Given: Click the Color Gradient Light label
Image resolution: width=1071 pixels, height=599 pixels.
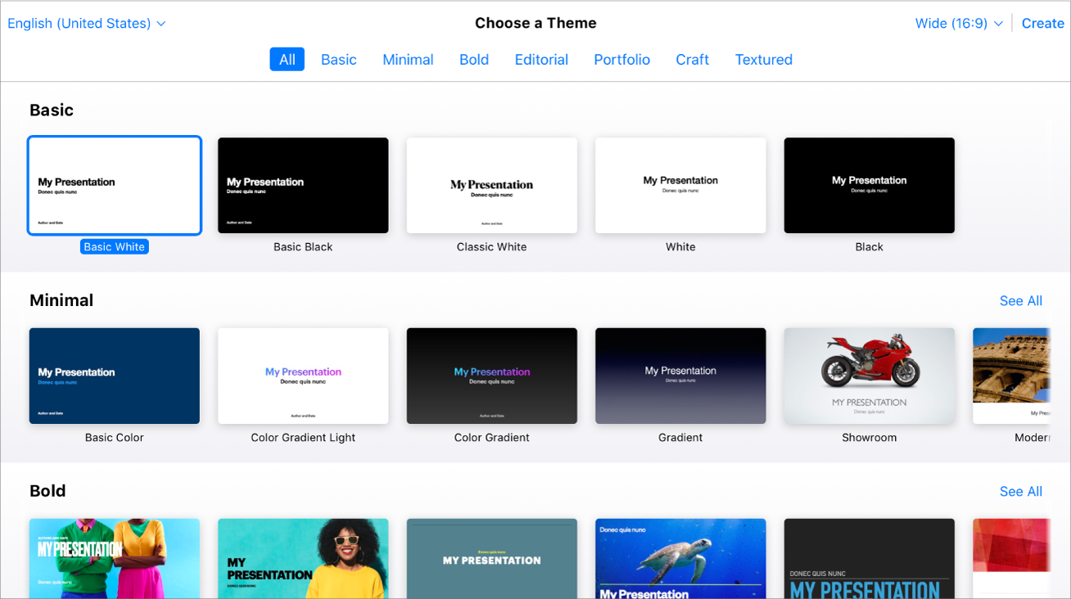Looking at the screenshot, I should [x=303, y=438].
